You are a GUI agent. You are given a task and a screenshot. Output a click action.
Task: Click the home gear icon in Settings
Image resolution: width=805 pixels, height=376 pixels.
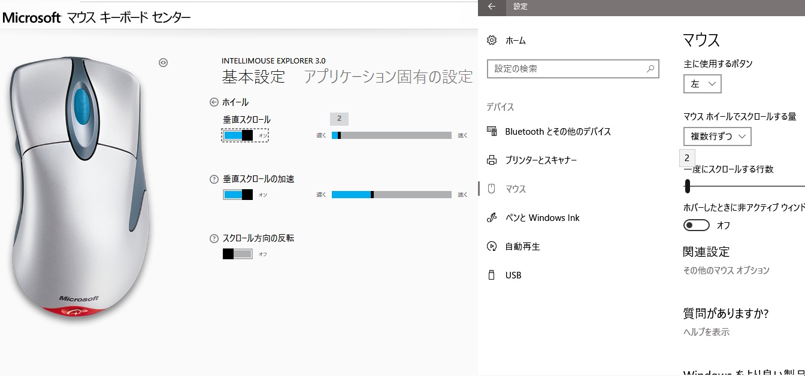click(x=492, y=40)
